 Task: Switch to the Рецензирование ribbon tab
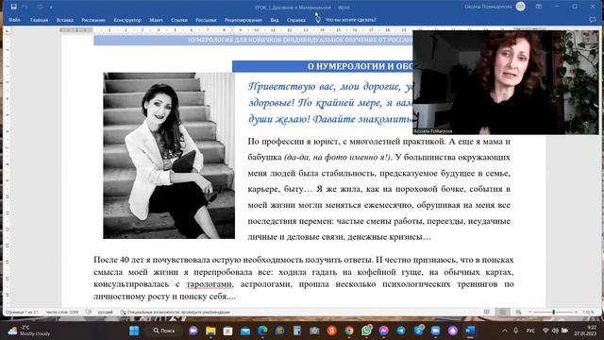[x=243, y=20]
